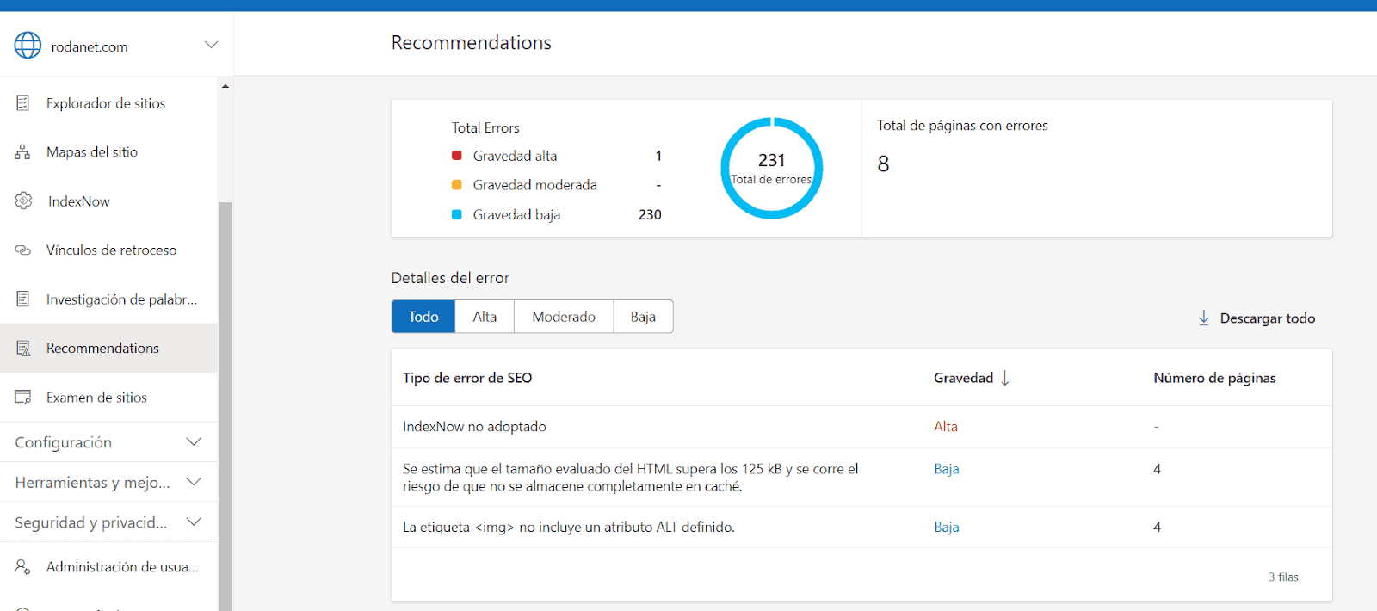Click the Explorador de sitios sidebar icon
Screen dimensions: 1377x611
click(x=23, y=103)
